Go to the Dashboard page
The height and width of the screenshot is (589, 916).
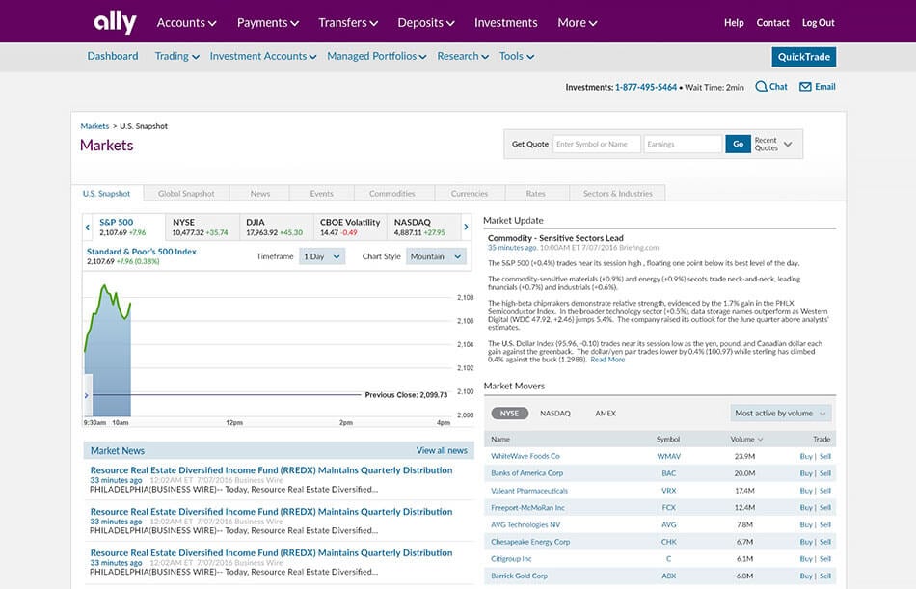[x=113, y=56]
